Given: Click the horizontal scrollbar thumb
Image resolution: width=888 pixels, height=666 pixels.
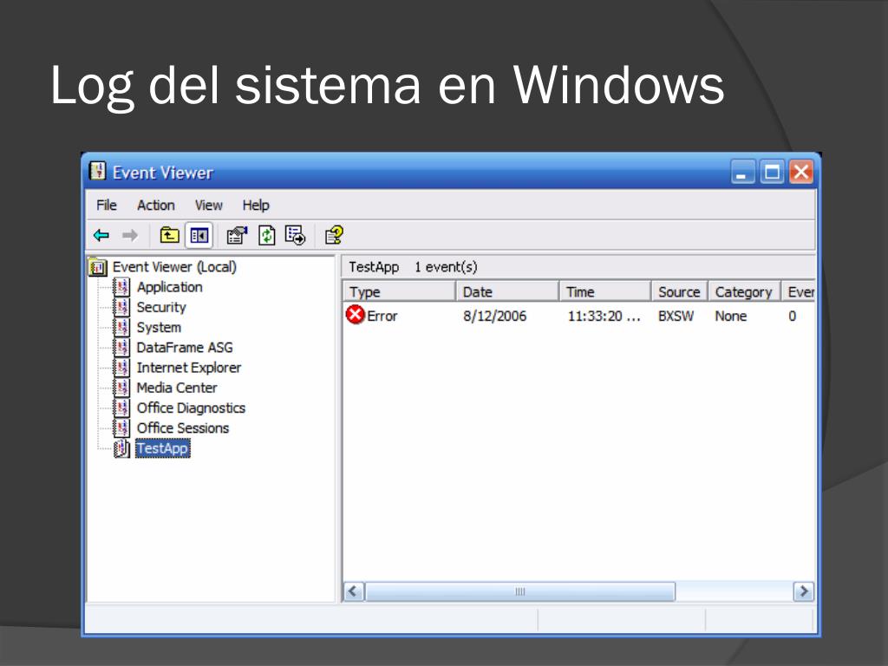Looking at the screenshot, I should 520,591.
